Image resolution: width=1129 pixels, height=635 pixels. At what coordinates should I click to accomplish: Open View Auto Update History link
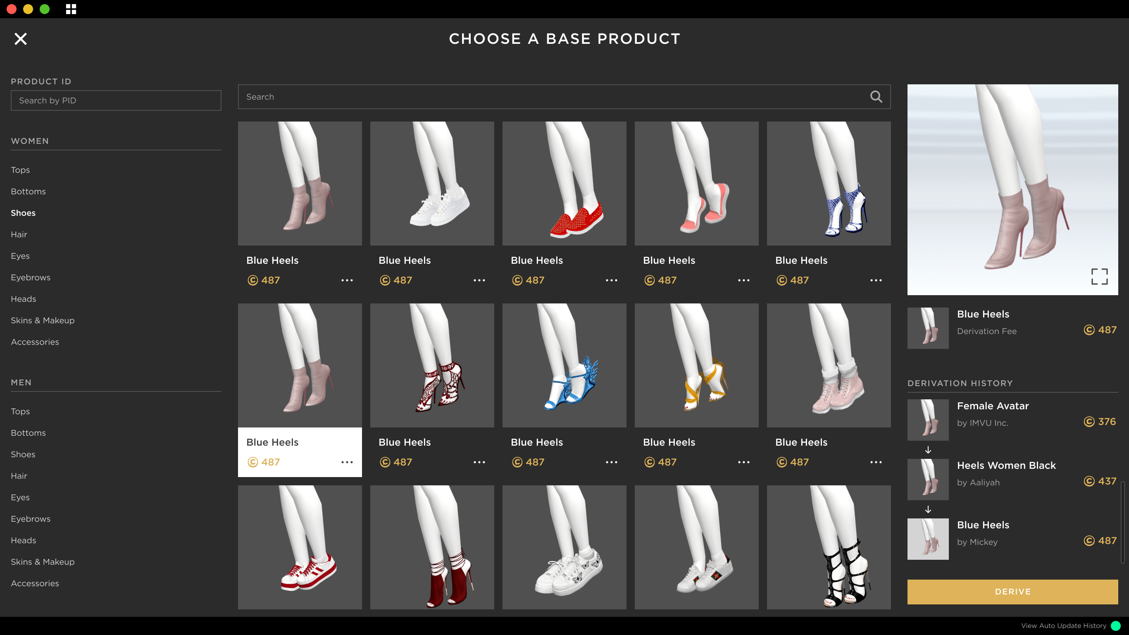point(1064,626)
